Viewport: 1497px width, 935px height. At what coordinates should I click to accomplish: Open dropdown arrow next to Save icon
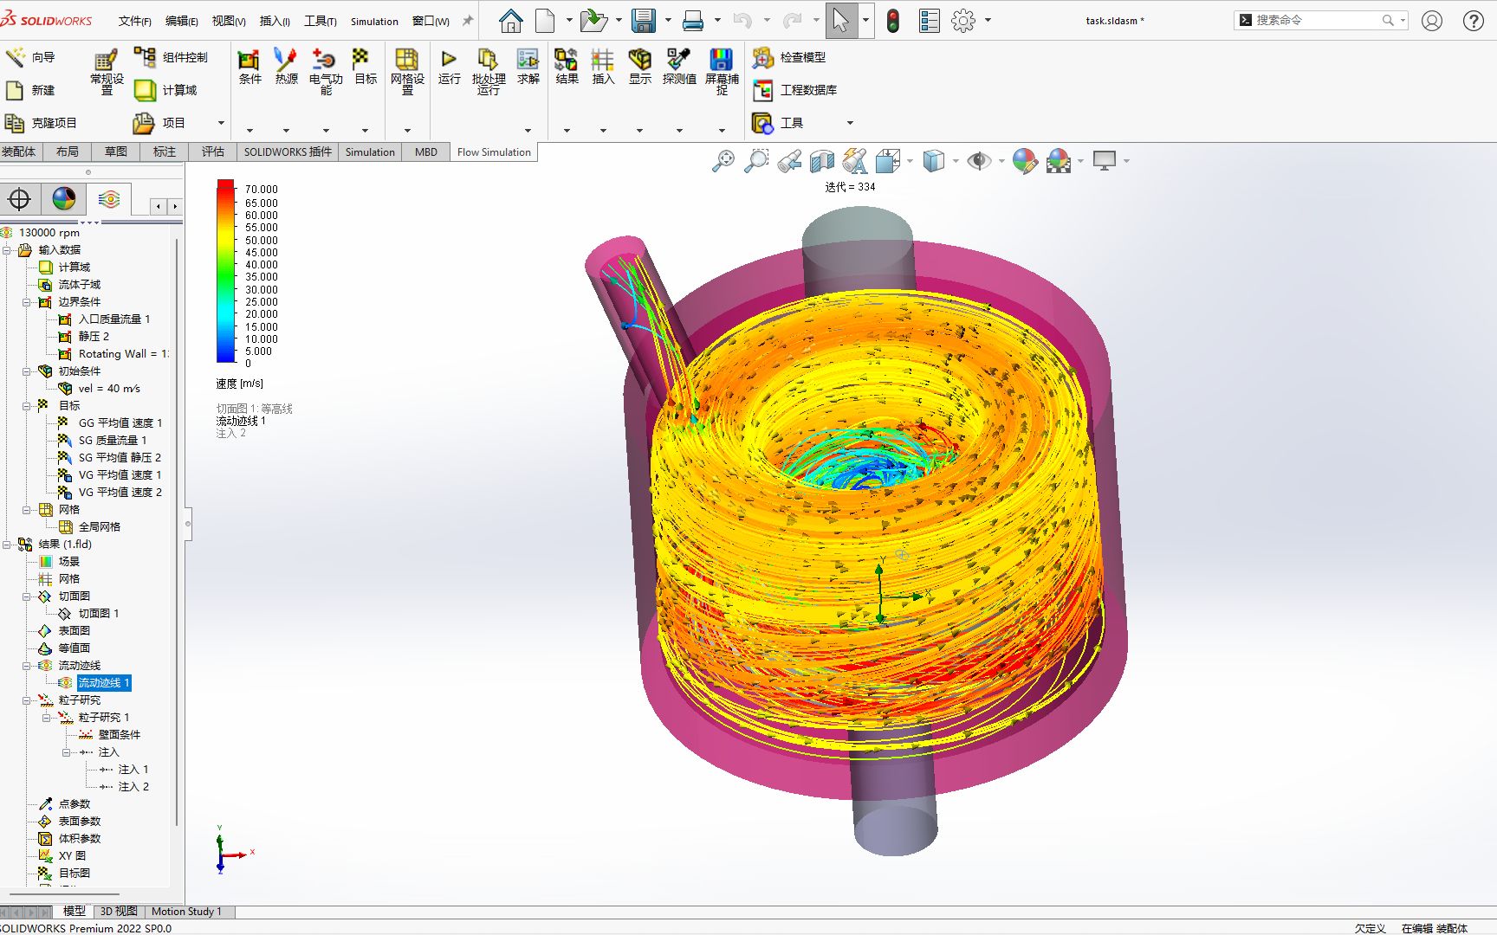[x=668, y=20]
